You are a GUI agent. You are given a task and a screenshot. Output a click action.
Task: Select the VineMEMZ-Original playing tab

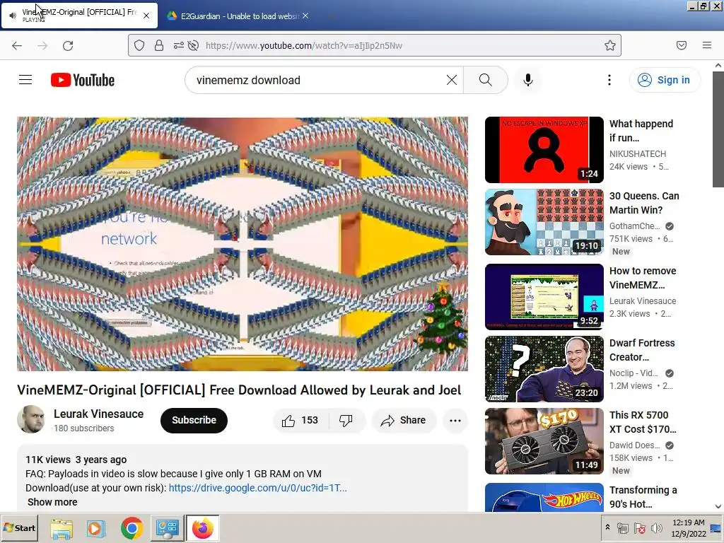click(79, 16)
